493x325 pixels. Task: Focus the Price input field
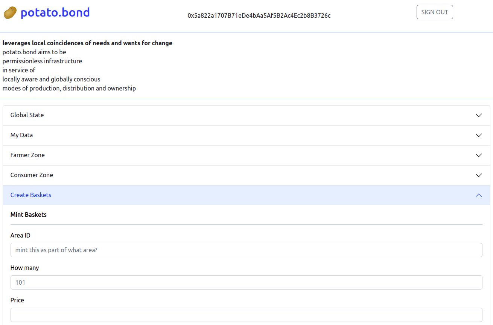coord(246,315)
